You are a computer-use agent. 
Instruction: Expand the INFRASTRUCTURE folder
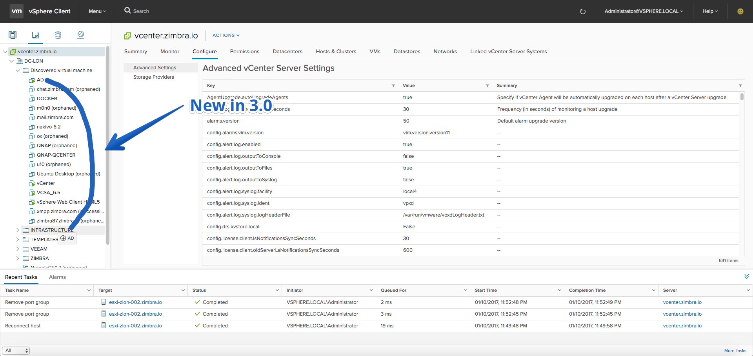18,230
